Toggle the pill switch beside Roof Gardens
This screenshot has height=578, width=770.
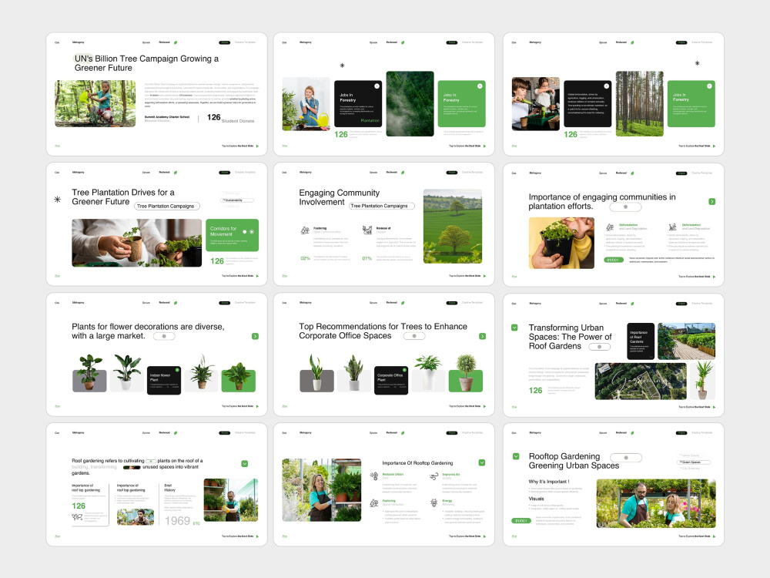point(600,347)
